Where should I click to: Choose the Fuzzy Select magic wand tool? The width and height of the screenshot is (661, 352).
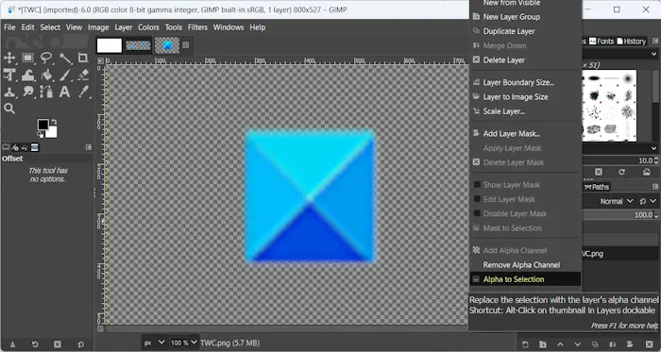(x=65, y=58)
